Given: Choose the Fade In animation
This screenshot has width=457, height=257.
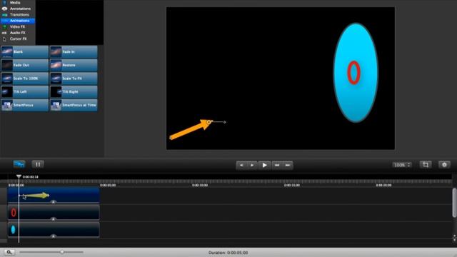Looking at the screenshot, I should point(74,52).
